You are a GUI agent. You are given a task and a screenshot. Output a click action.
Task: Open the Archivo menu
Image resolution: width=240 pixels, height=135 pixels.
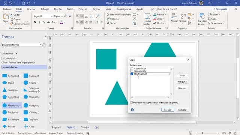click(x=7, y=9)
